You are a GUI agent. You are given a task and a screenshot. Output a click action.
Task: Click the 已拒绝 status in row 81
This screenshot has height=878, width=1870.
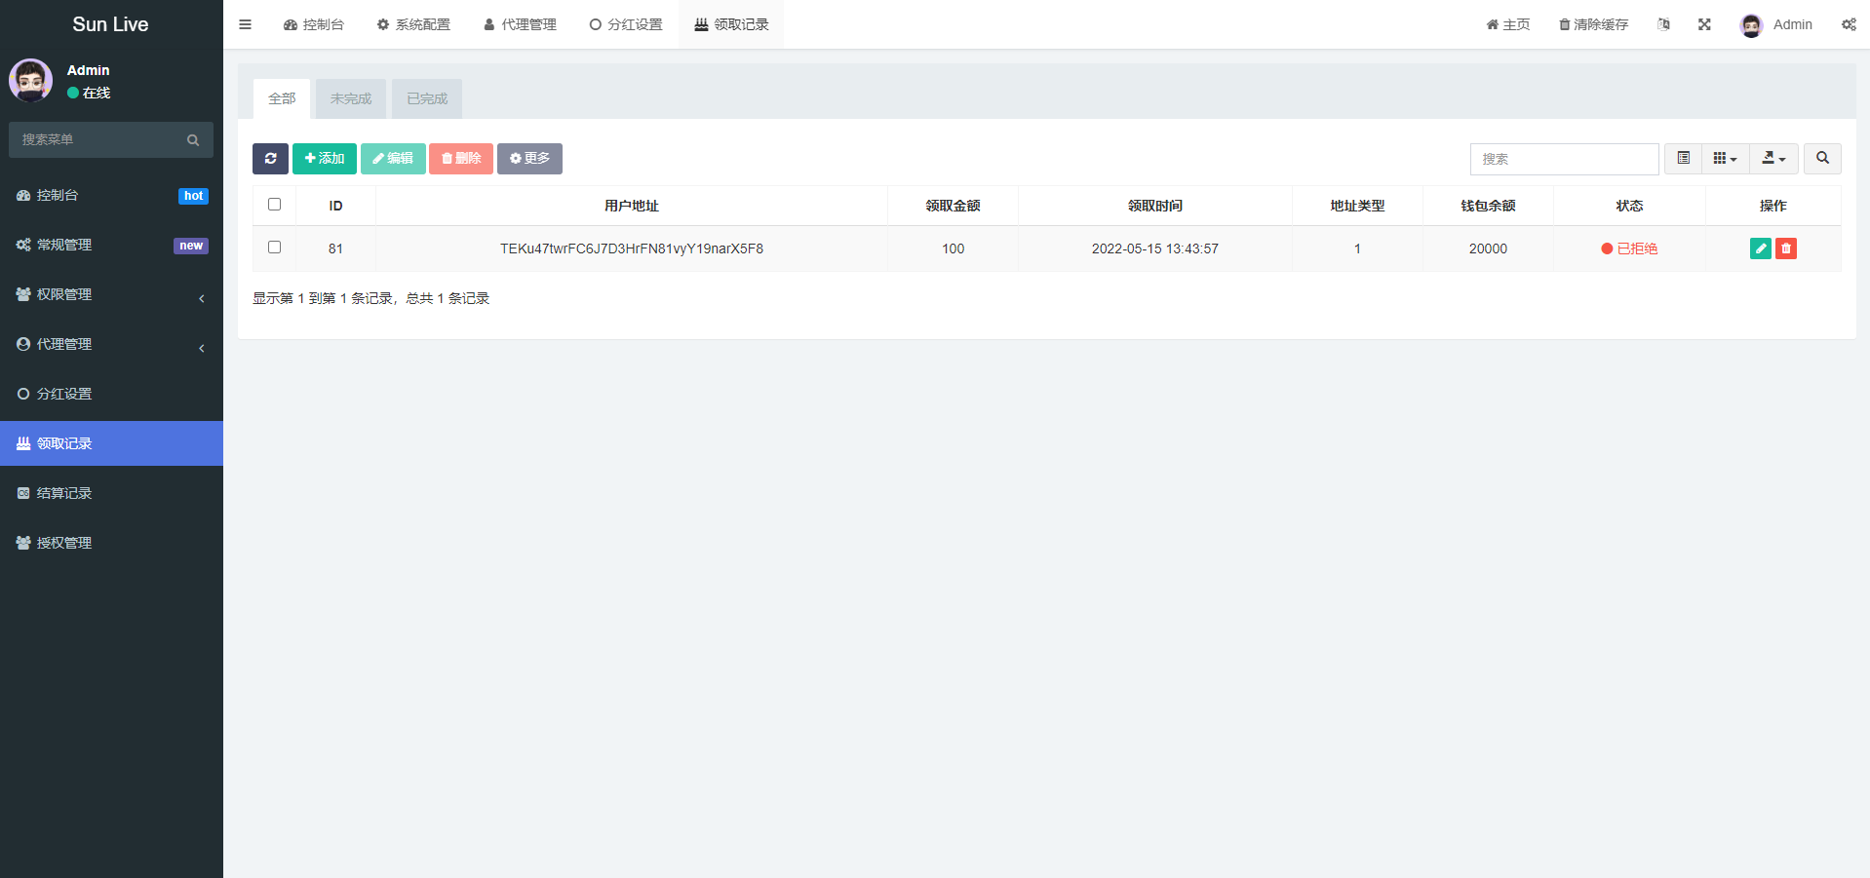(1629, 248)
